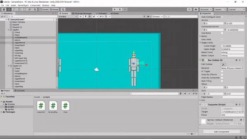The height and width of the screenshot is (139, 247).
Task: Toggle scene audio icon
Action: [x=90, y=17]
